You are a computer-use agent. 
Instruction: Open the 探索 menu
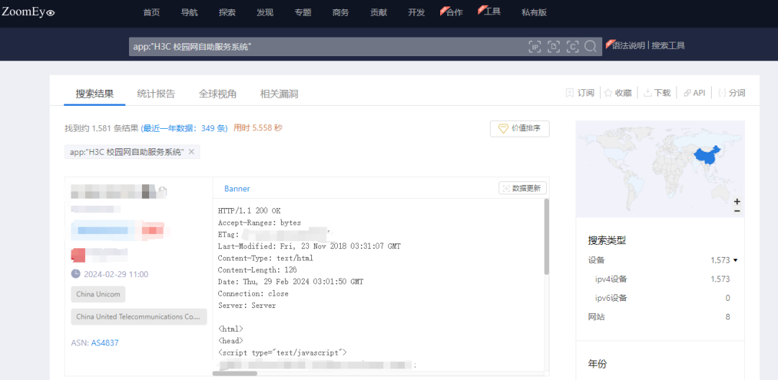227,13
